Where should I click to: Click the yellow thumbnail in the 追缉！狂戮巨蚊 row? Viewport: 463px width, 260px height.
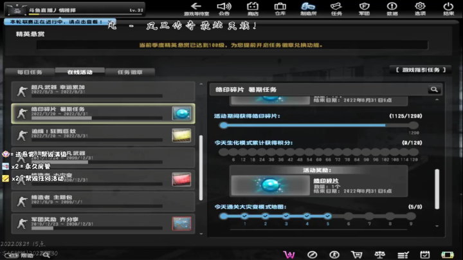pyautogui.click(x=181, y=135)
